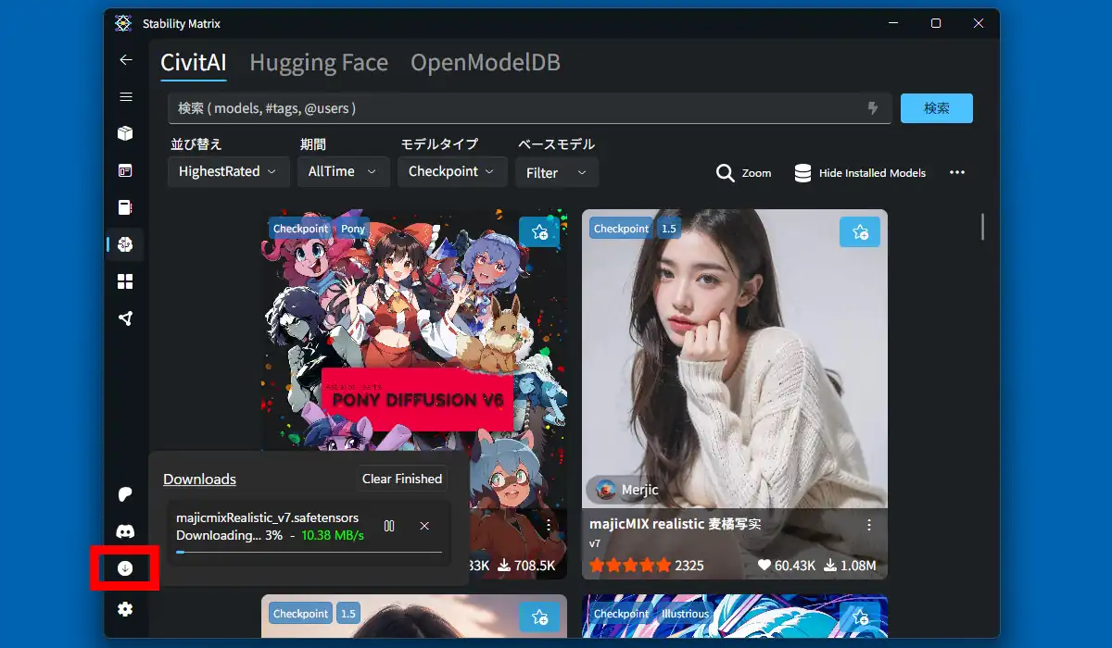The image size is (1112, 648).
Task: Click the 1.5 tag on majicMIX card
Action: pos(668,229)
